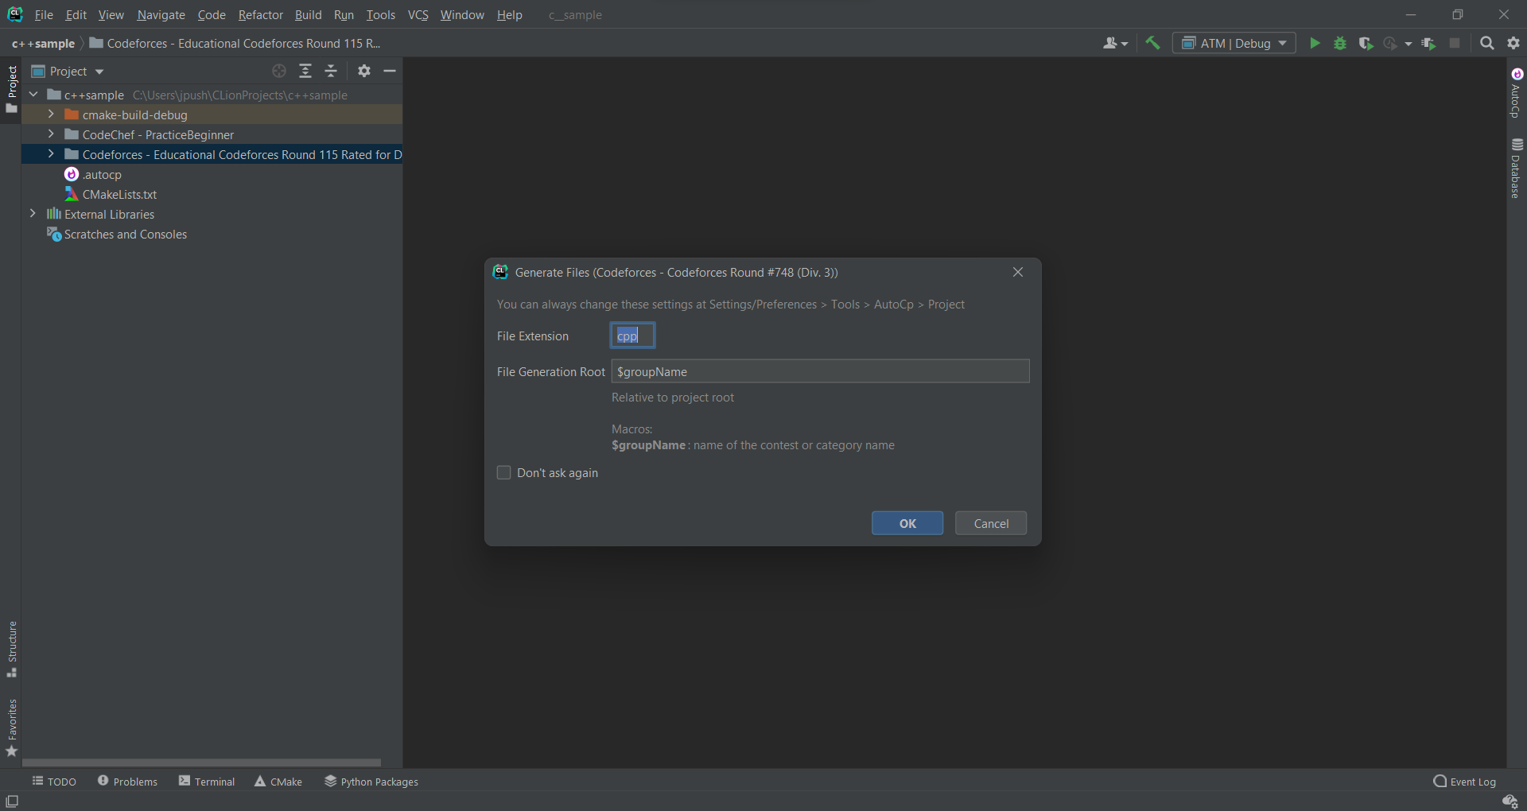The width and height of the screenshot is (1527, 811).
Task: Open the user account dropdown arrow
Action: coord(1125,44)
